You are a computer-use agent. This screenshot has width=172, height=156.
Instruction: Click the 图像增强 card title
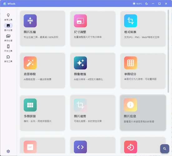tap(80, 74)
